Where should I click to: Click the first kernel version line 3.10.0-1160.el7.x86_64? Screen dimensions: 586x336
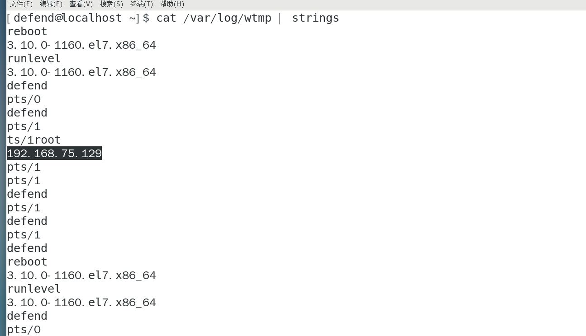point(81,45)
